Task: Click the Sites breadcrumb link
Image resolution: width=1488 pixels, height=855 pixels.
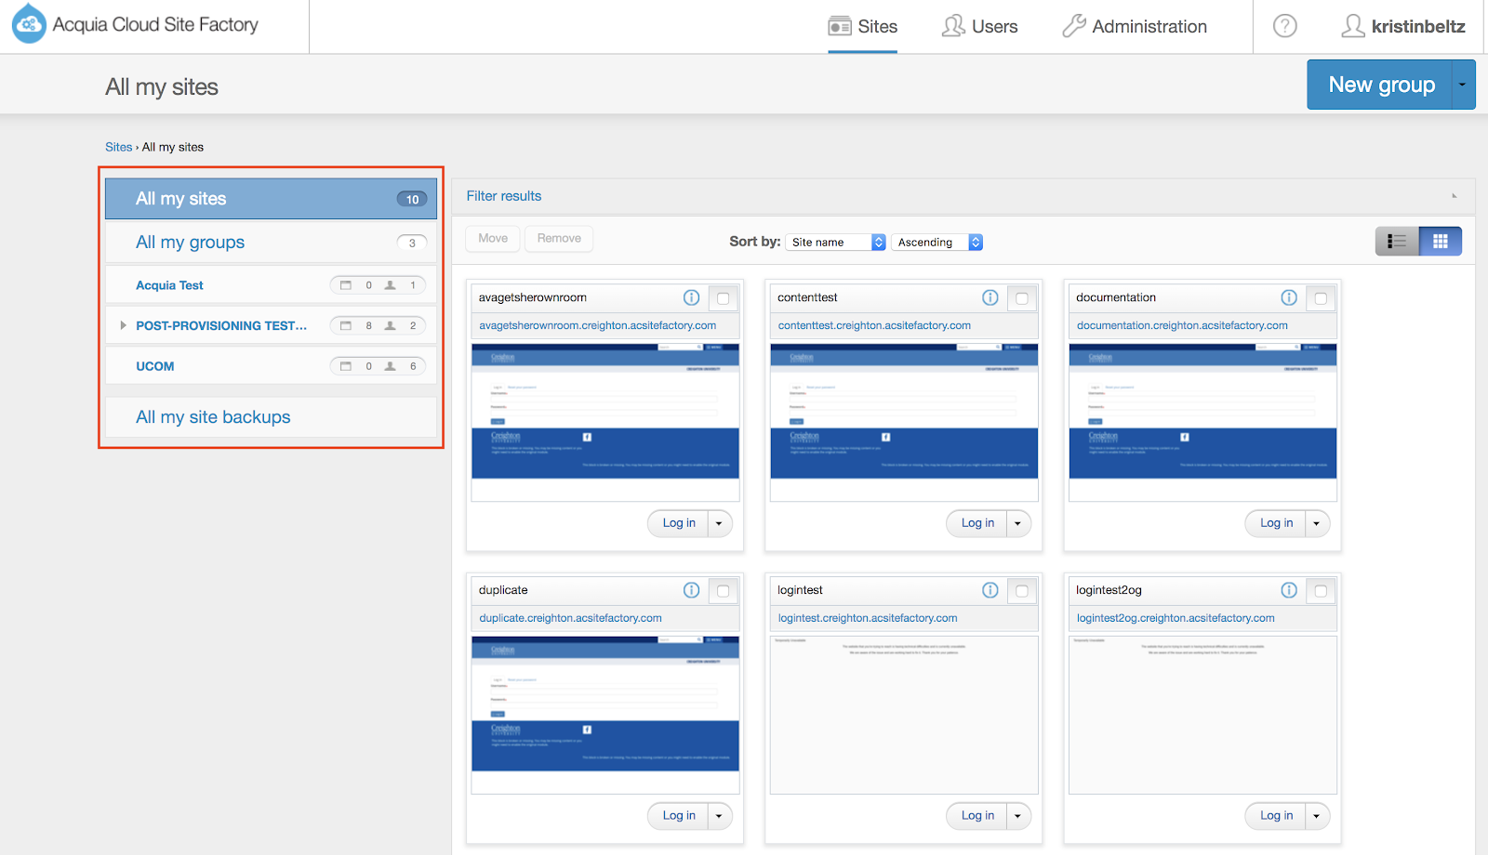Action: (119, 147)
